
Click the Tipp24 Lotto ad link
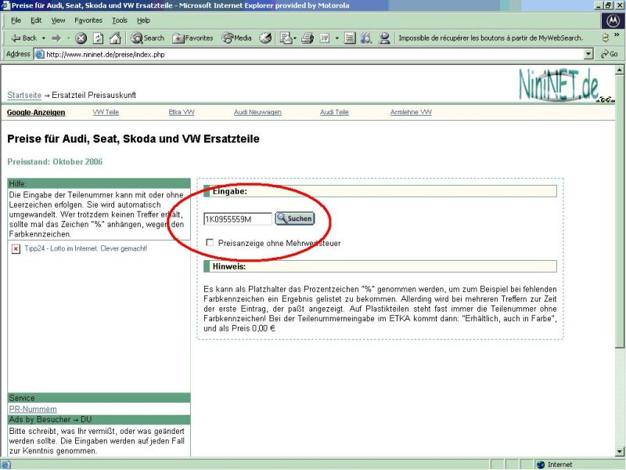[x=86, y=248]
